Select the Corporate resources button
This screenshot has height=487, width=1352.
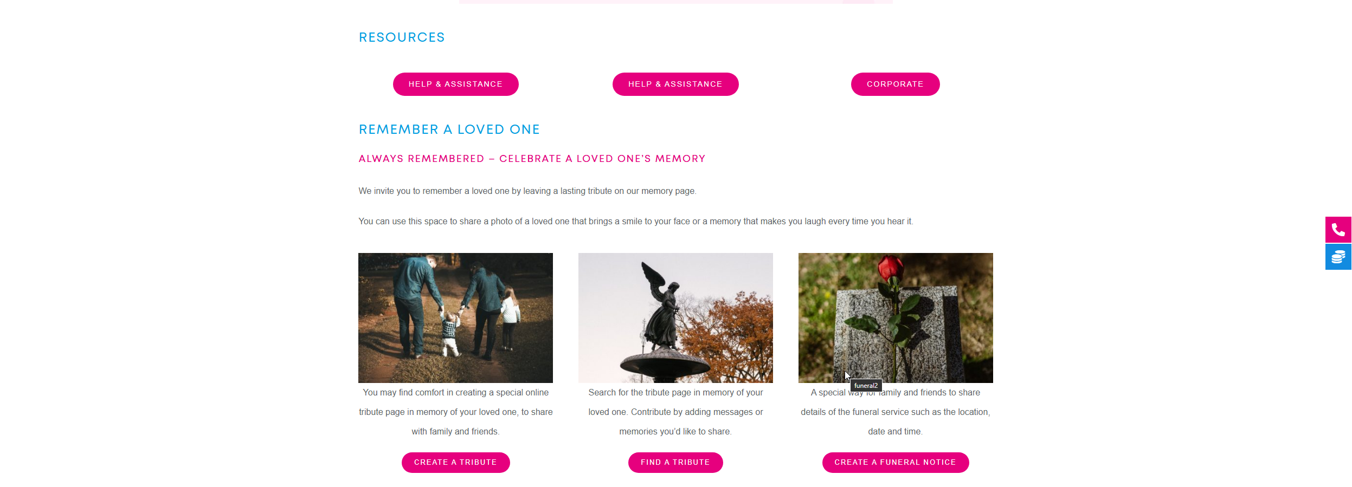tap(895, 84)
